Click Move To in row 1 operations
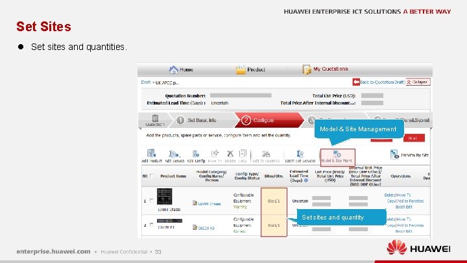 click(x=405, y=195)
